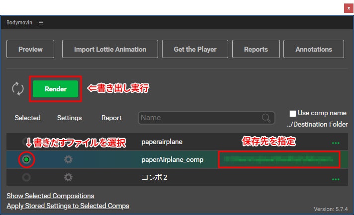Open settings gear for コンポ 2
This screenshot has height=215, width=354.
coord(68,177)
